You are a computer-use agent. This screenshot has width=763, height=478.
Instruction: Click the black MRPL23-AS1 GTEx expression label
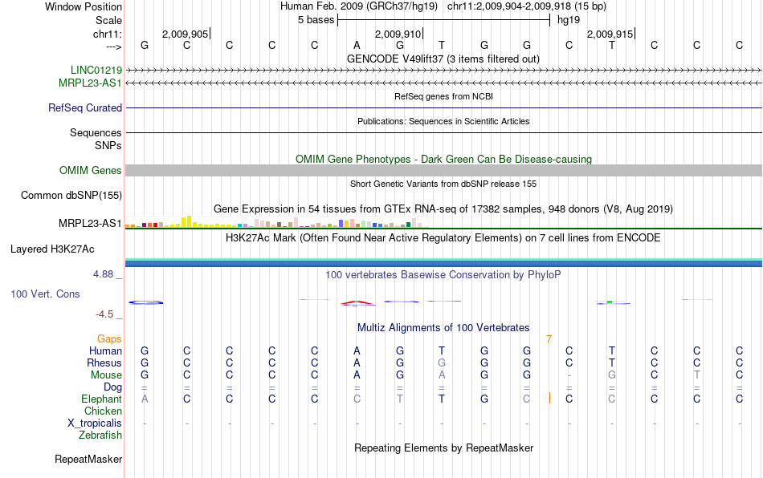point(89,224)
